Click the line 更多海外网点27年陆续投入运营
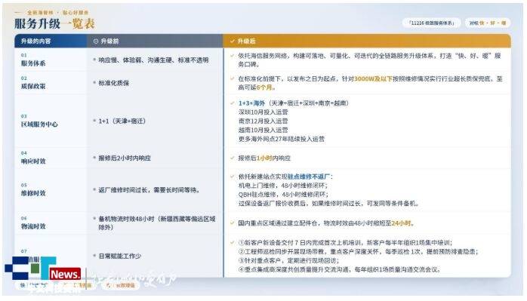The width and height of the screenshot is (527, 301). [282, 139]
